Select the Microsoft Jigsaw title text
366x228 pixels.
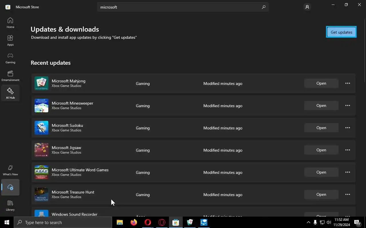(x=66, y=148)
